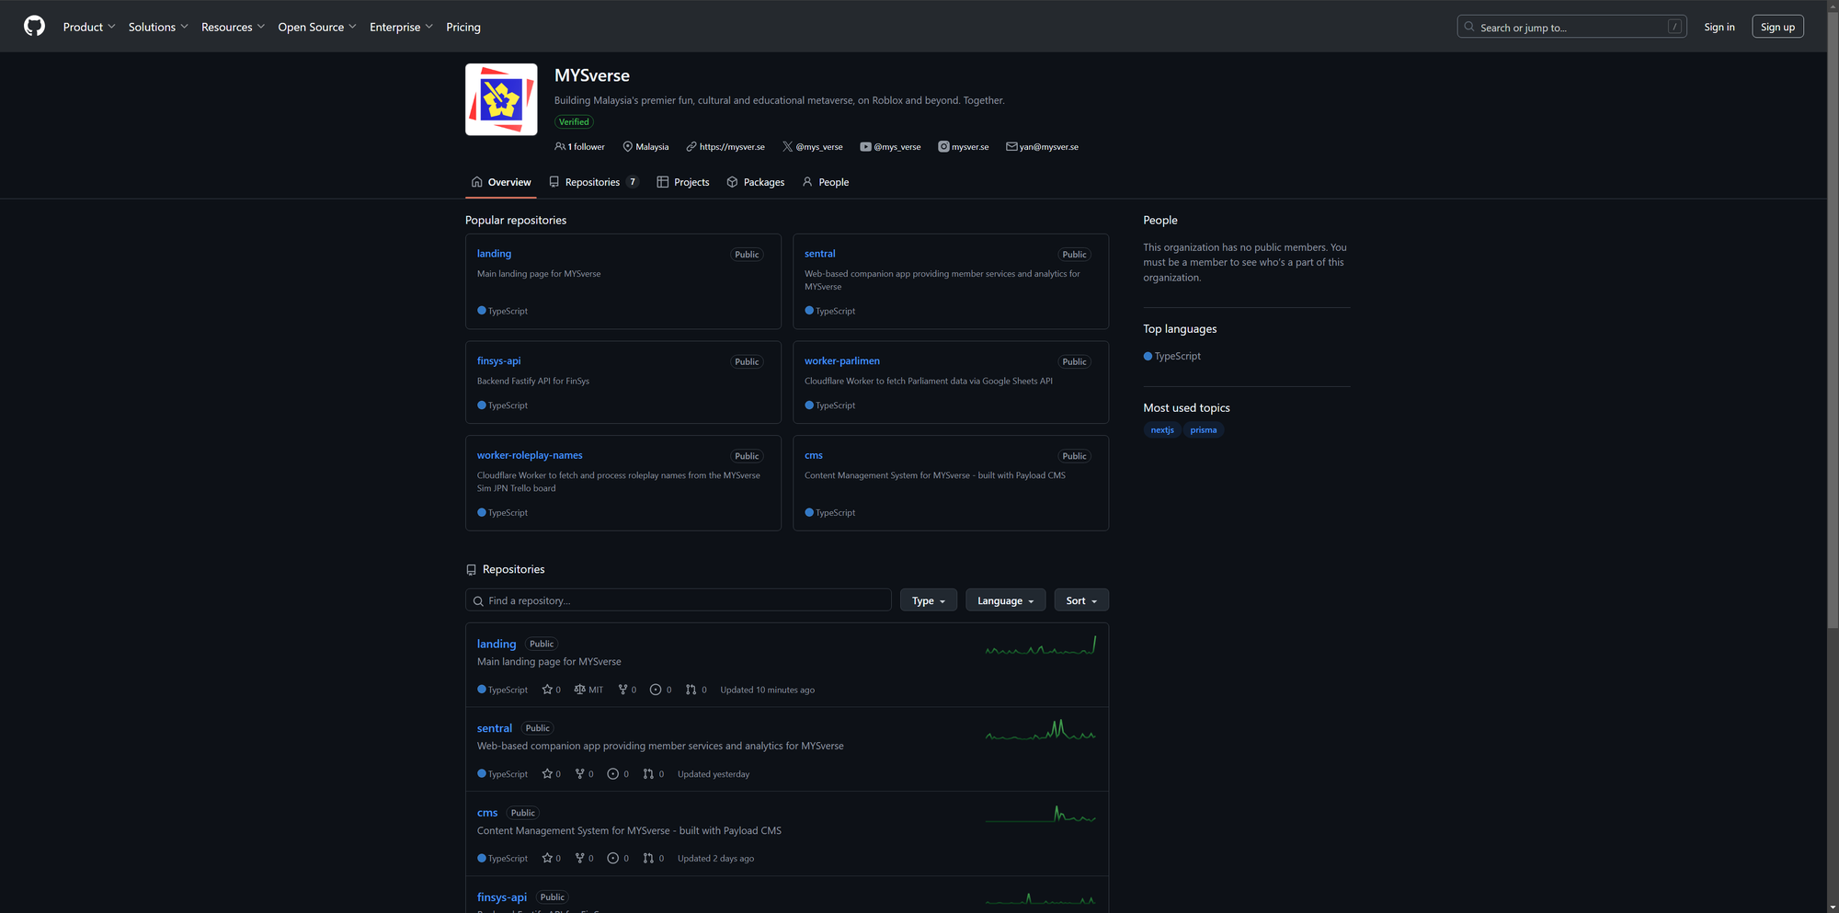Click the MIT license scale icon
Viewport: 1839px width, 913px height.
point(579,690)
